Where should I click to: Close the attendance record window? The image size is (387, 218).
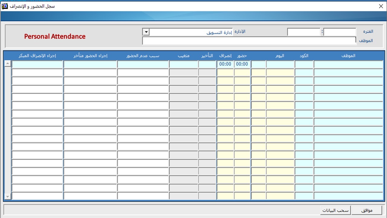[381, 6]
